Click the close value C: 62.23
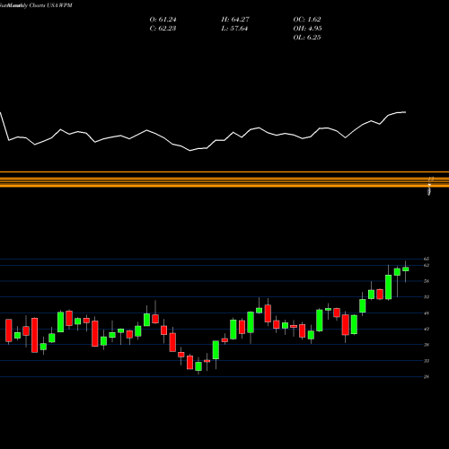This screenshot has width=449, height=449. click(163, 29)
